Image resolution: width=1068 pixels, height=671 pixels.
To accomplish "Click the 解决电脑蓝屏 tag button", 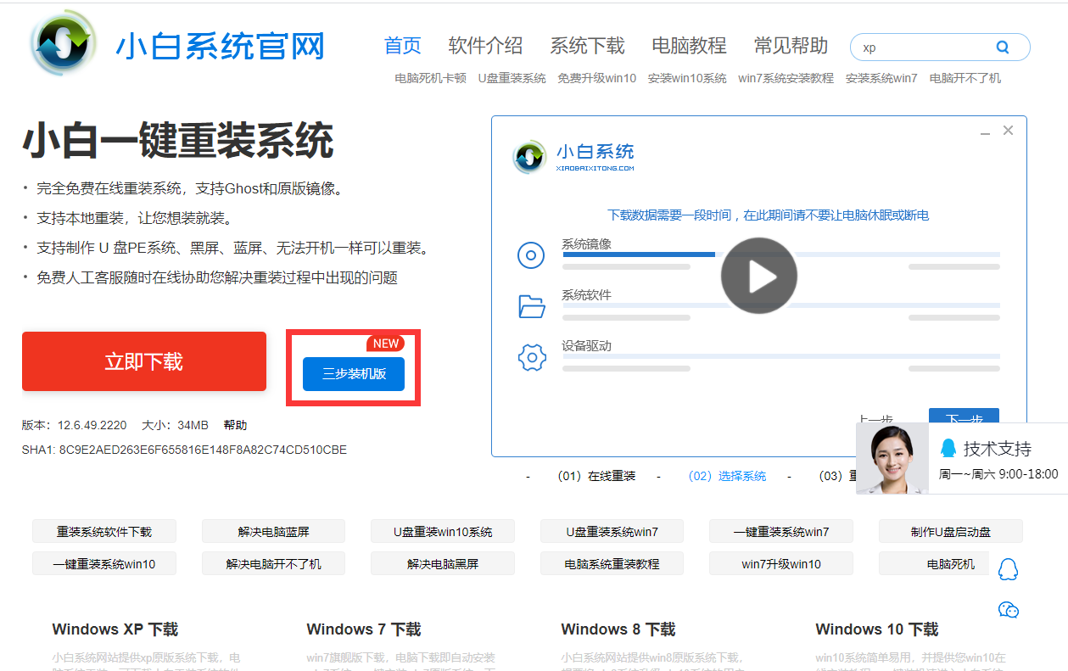I will click(x=274, y=532).
